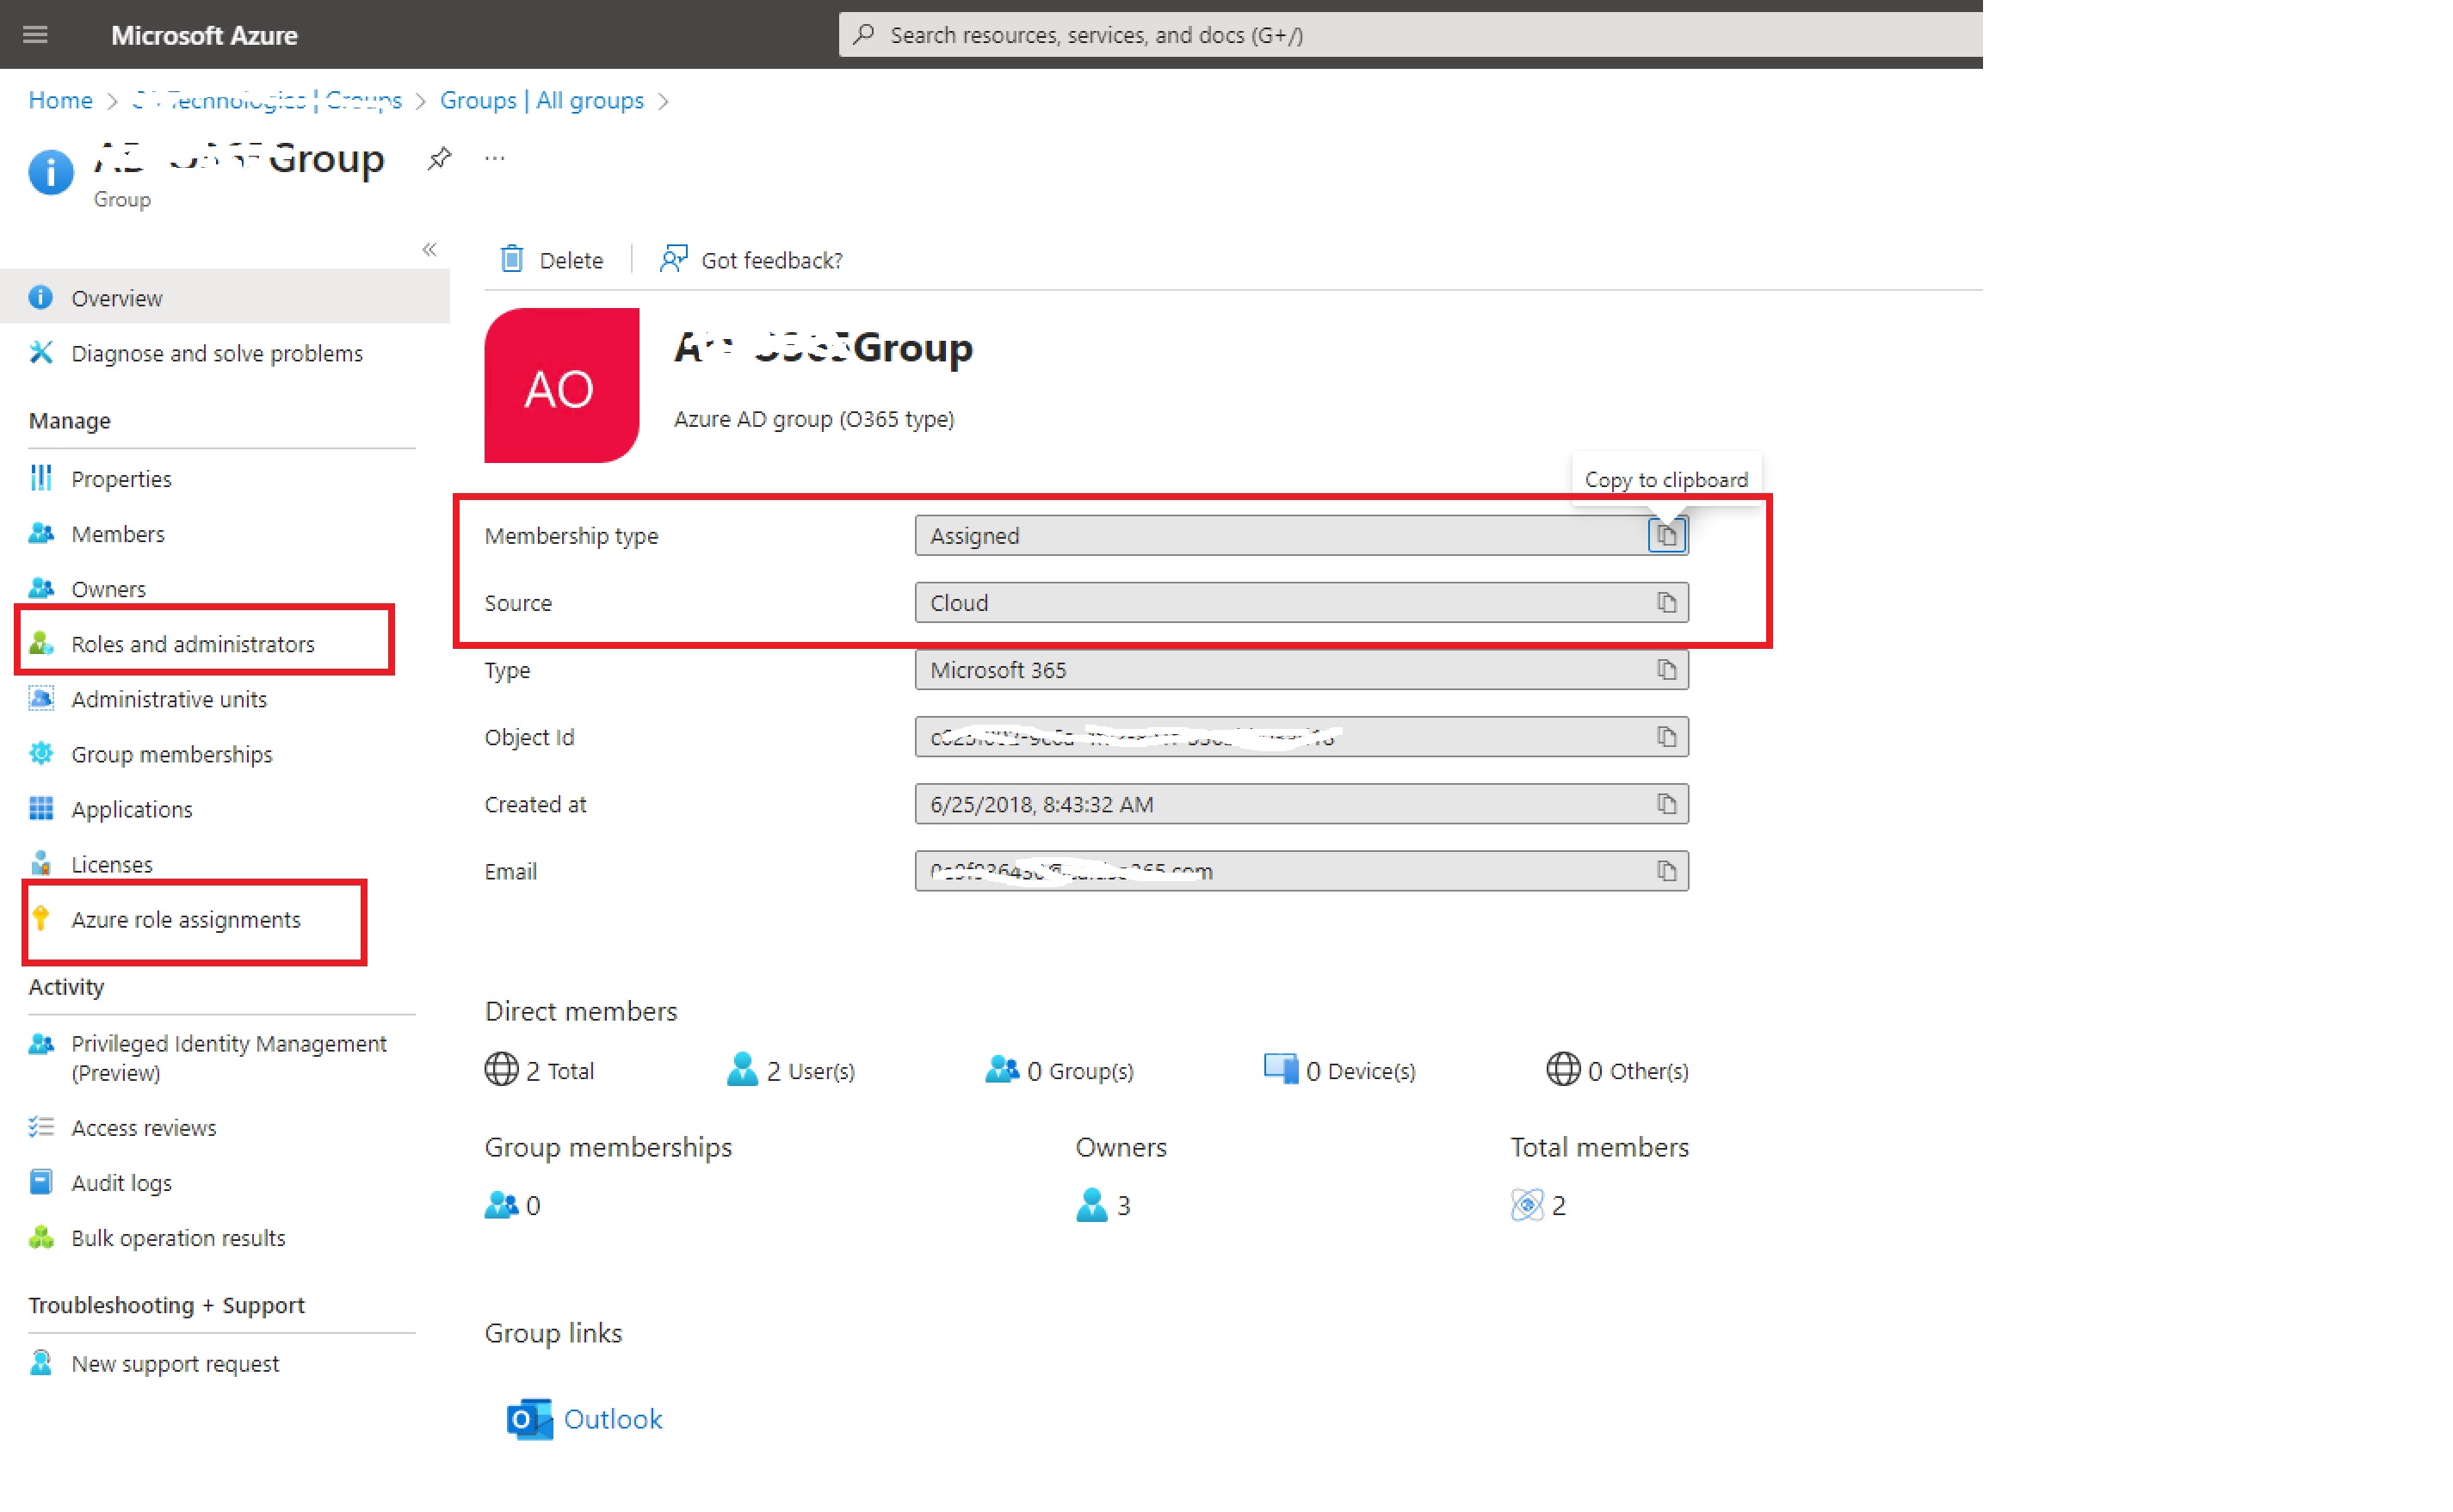
Task: Open the more options ellipsis
Action: (494, 158)
